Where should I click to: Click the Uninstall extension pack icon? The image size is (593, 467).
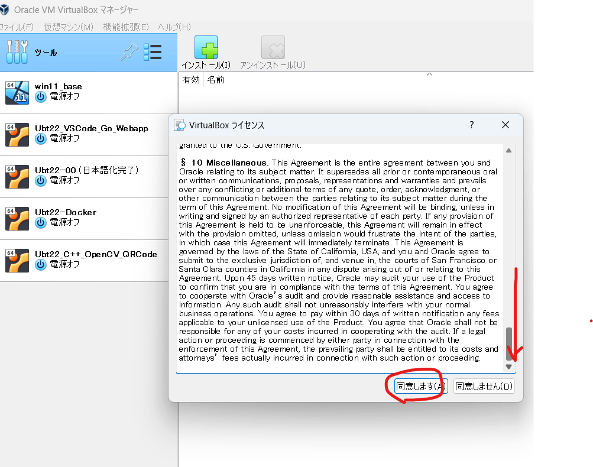[273, 47]
